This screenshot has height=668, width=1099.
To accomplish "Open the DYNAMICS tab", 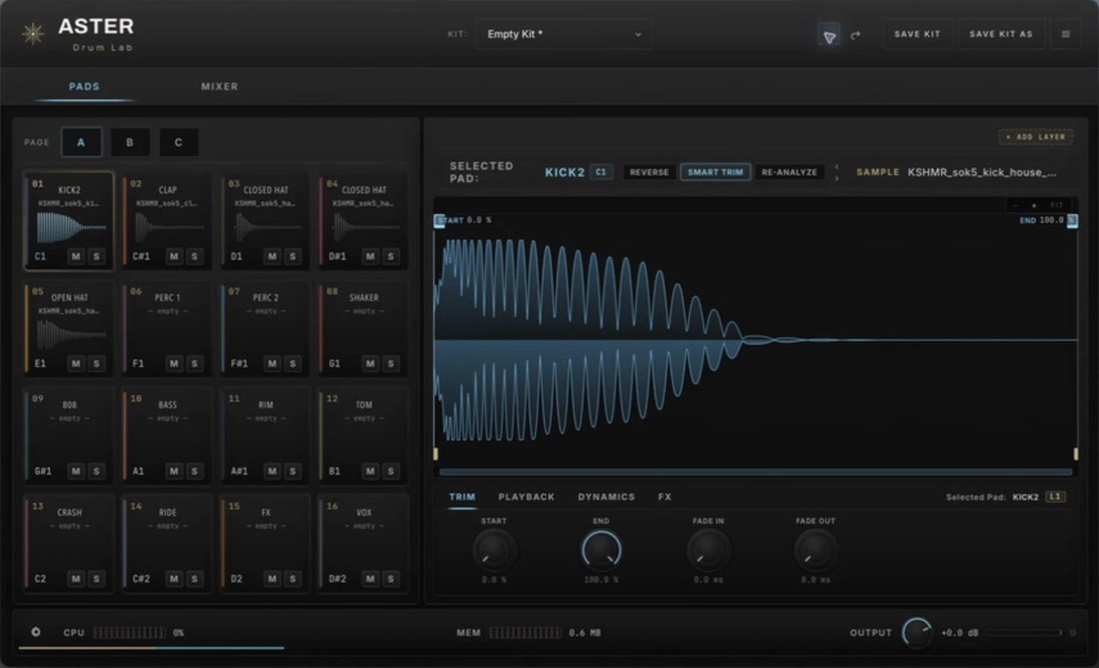I will (x=606, y=497).
